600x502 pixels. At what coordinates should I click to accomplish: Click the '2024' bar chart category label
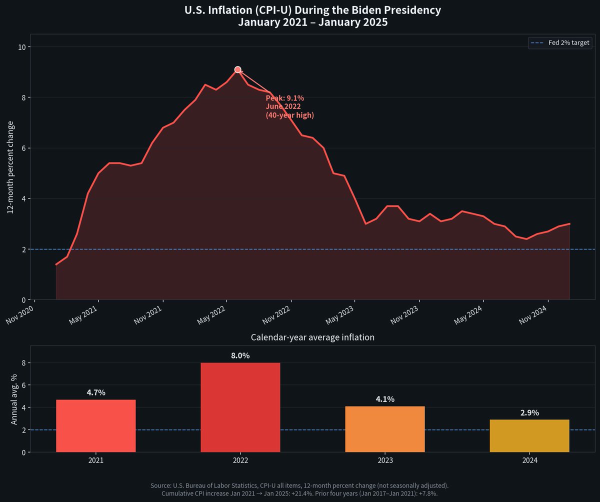pos(529,460)
